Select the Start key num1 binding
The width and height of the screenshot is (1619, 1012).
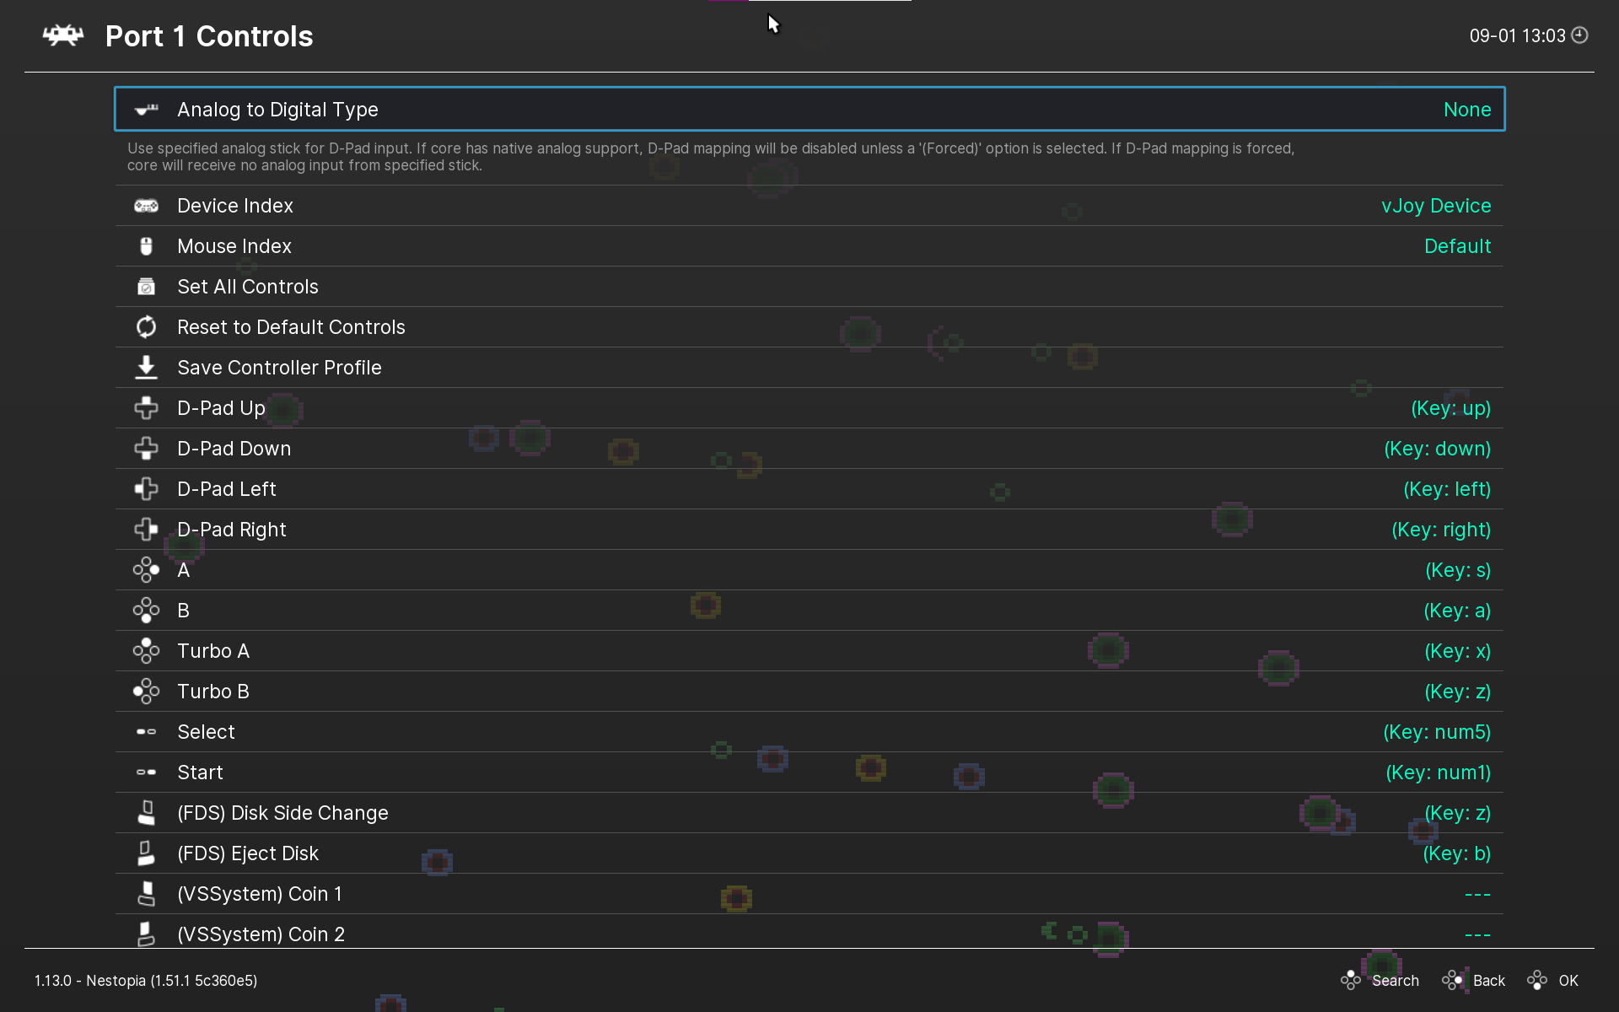pyautogui.click(x=1438, y=772)
